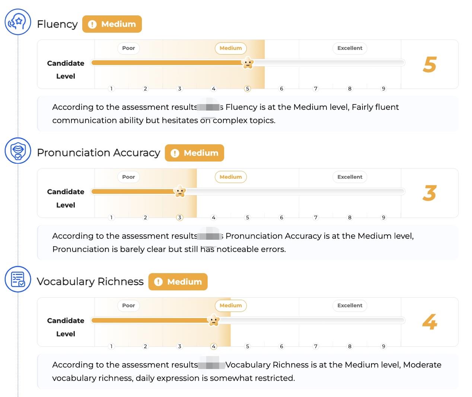Image resolution: width=472 pixels, height=397 pixels.
Task: Select the Excellent label in Fluency chart
Action: (350, 48)
